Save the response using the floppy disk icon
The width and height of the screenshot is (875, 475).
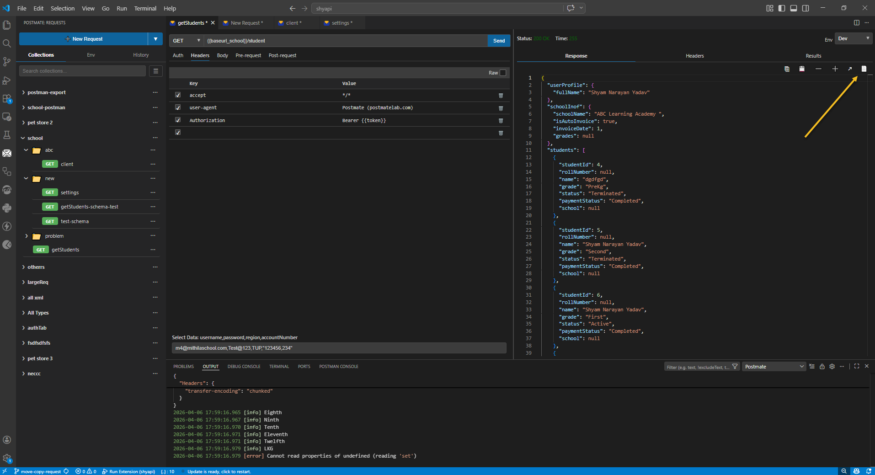click(x=802, y=69)
